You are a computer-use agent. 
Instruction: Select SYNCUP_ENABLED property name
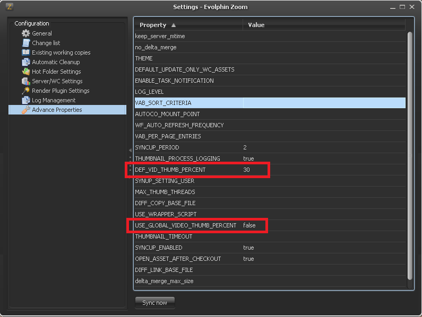click(159, 248)
